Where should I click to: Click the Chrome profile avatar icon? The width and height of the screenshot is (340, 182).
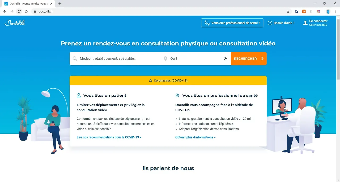click(x=328, y=11)
